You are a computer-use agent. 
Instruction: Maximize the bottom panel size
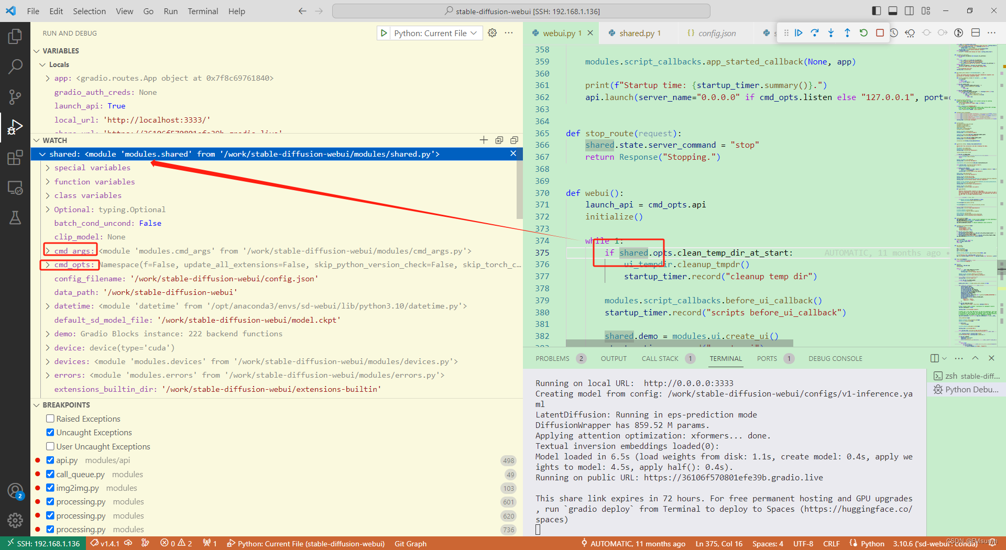tap(975, 358)
